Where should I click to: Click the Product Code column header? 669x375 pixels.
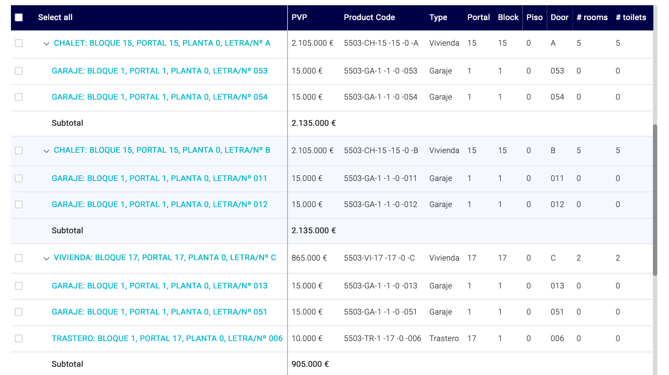pos(369,17)
